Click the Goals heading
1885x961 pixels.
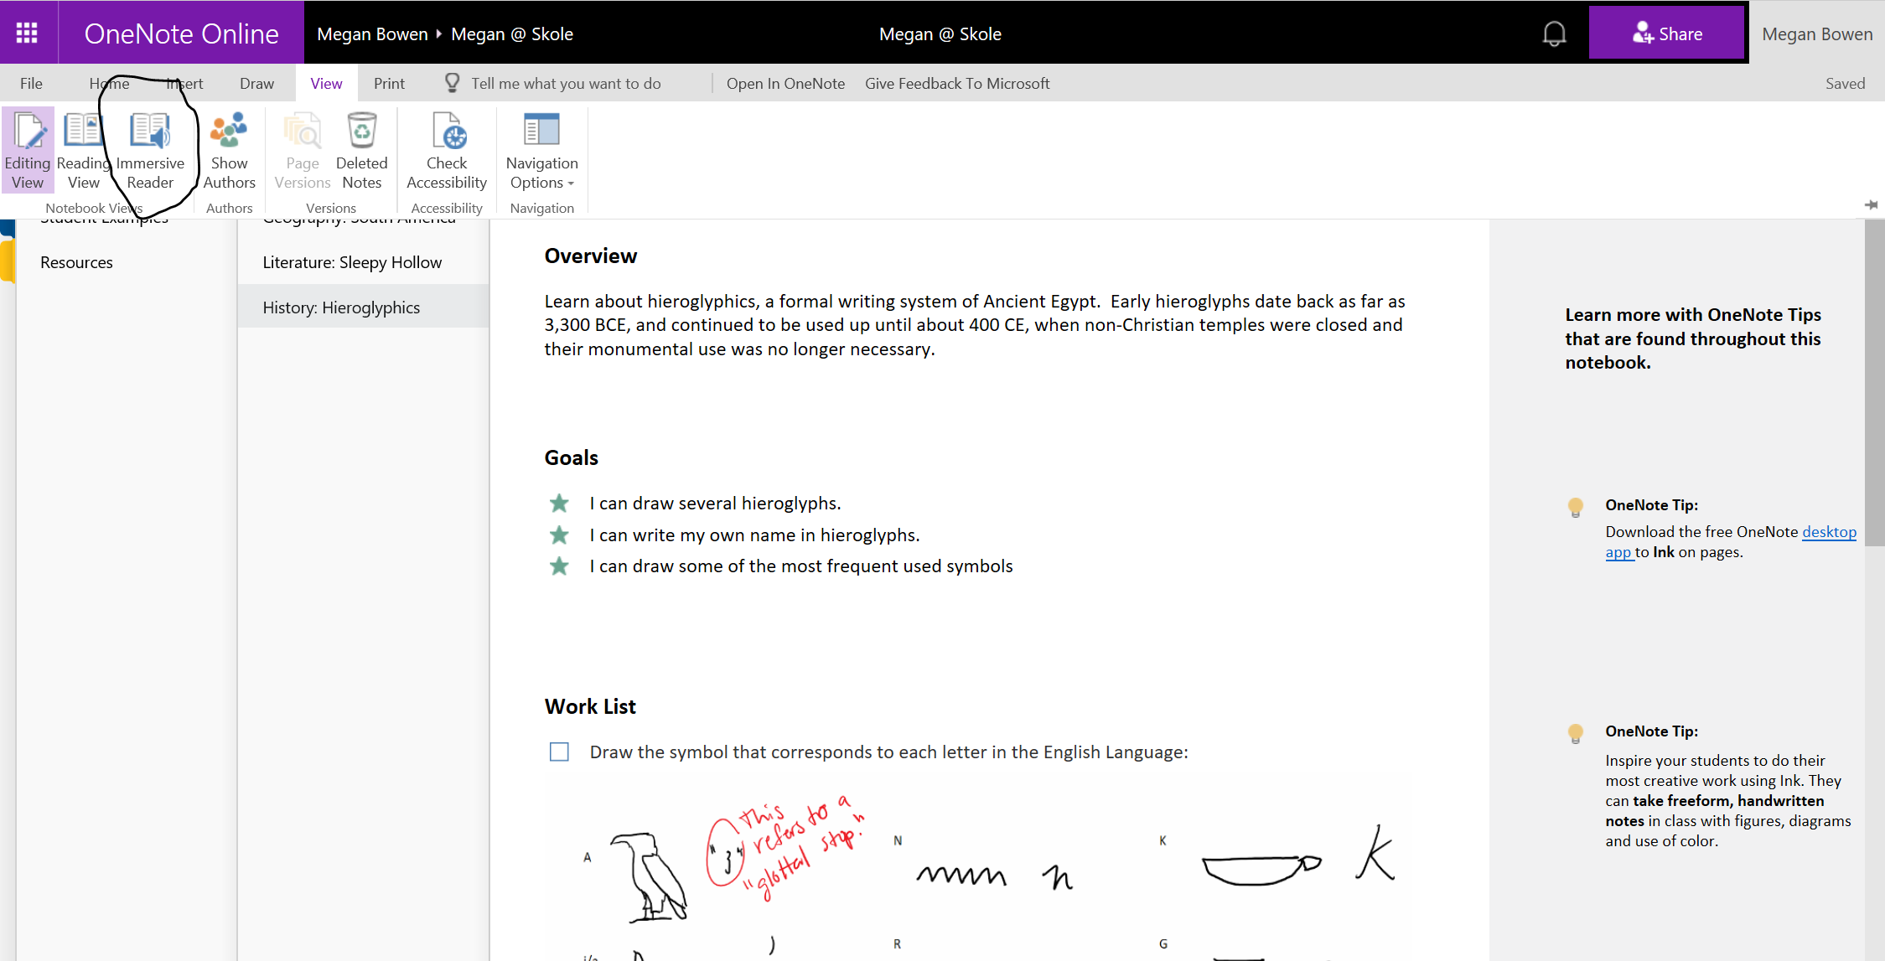(x=572, y=457)
